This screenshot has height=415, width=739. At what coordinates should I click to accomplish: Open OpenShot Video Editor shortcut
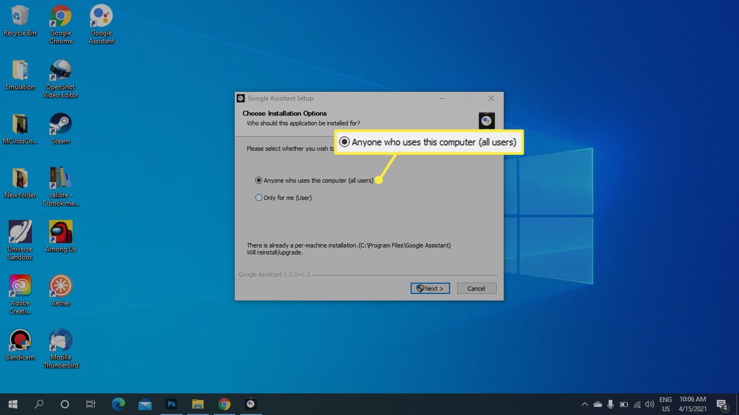[x=61, y=79]
